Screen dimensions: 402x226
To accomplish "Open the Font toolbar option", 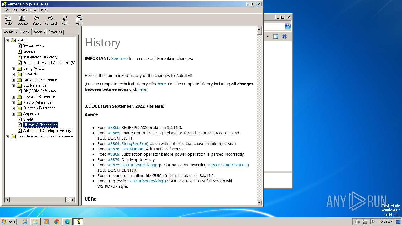I will 65,20.
